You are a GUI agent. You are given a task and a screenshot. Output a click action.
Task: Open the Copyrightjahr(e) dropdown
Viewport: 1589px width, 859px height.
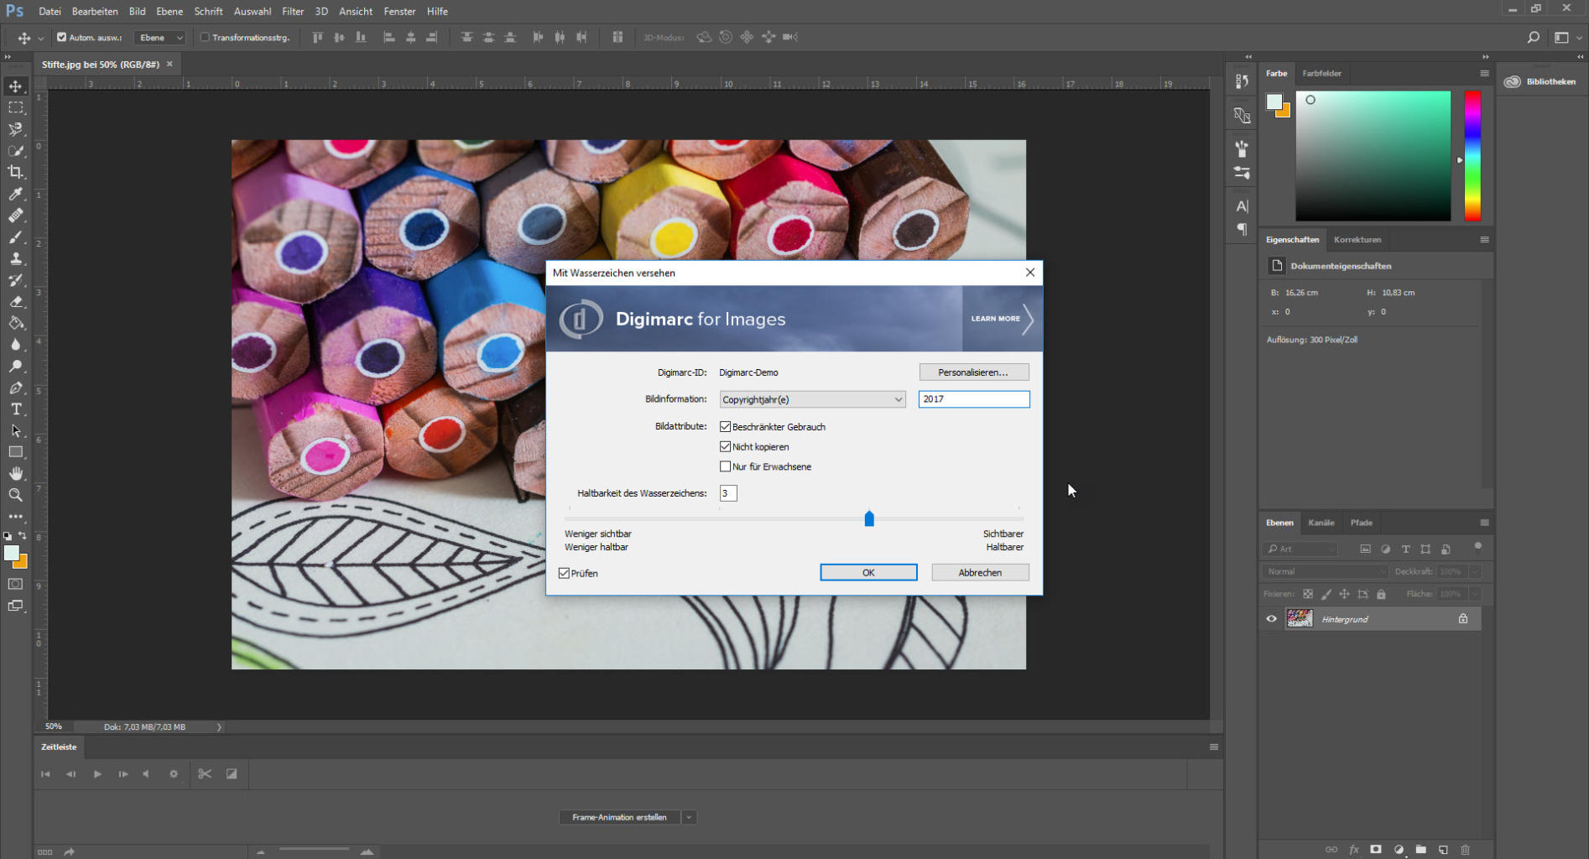tap(812, 399)
